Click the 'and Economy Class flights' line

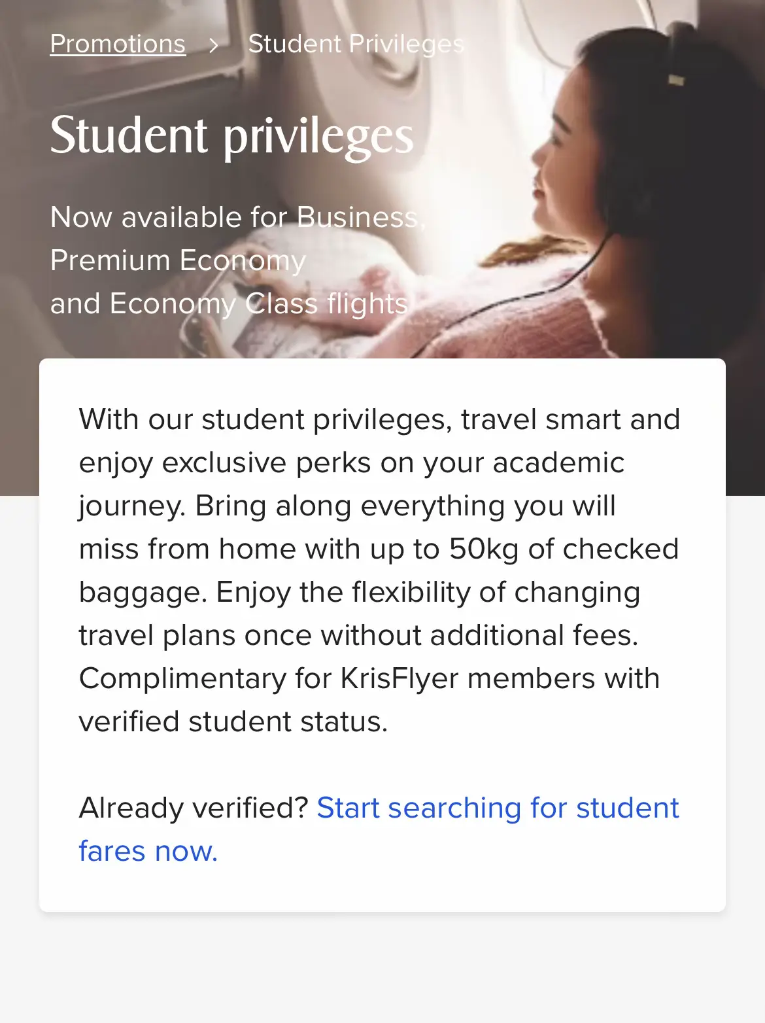pyautogui.click(x=229, y=303)
